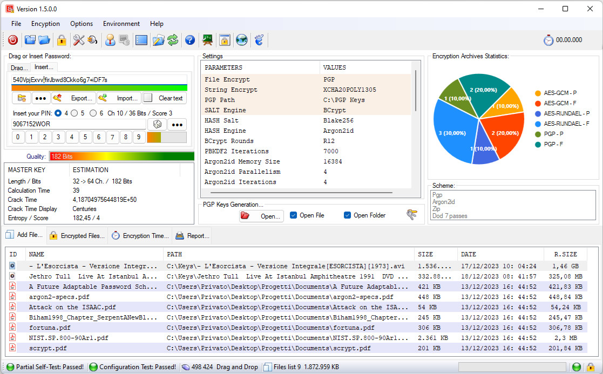Switch to the Encrypted Files tab

(x=77, y=236)
